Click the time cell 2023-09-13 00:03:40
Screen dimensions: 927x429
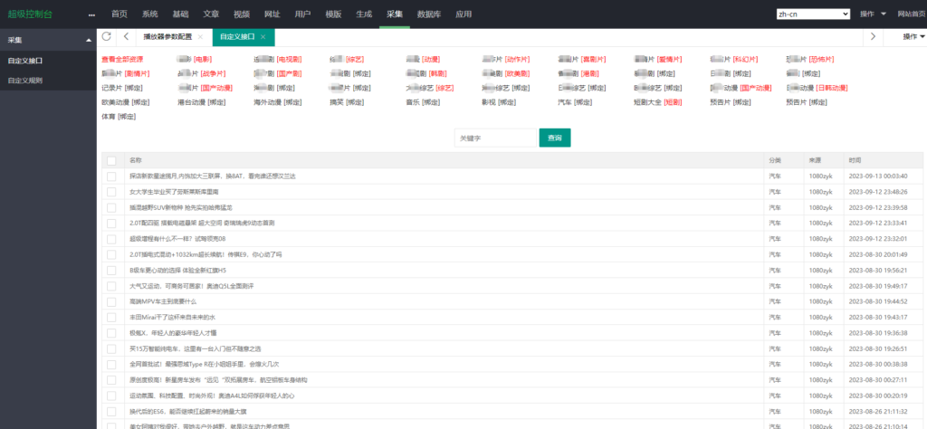click(x=878, y=176)
